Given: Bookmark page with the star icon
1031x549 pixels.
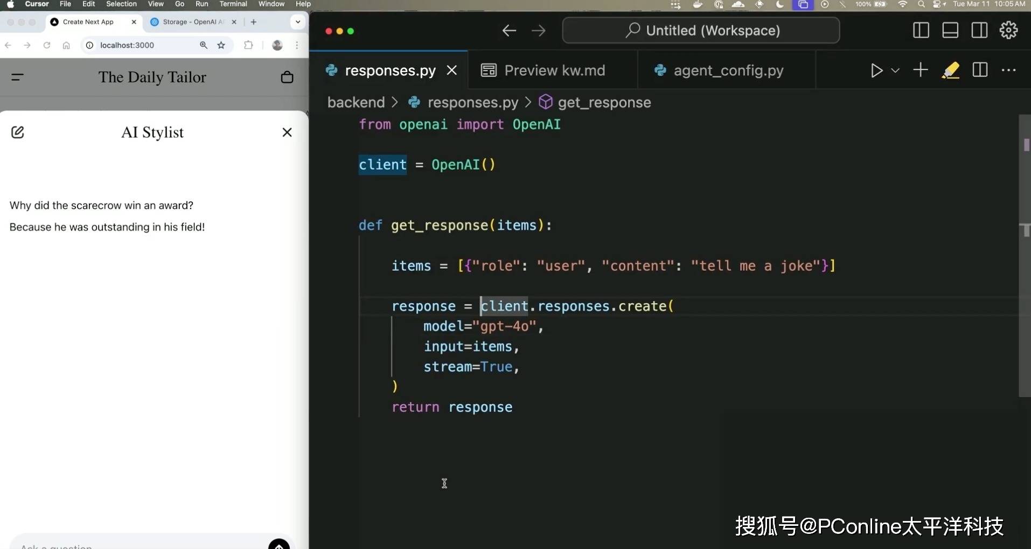Looking at the screenshot, I should 221,45.
